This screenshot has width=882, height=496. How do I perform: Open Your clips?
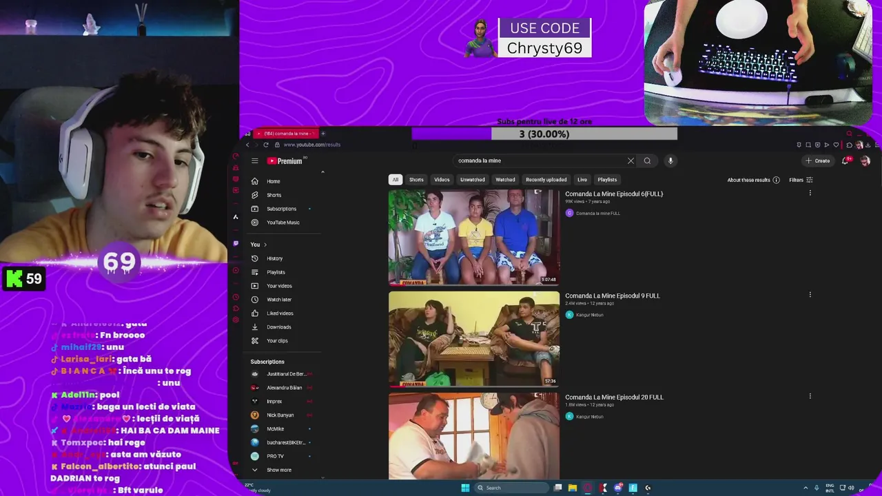coord(277,341)
